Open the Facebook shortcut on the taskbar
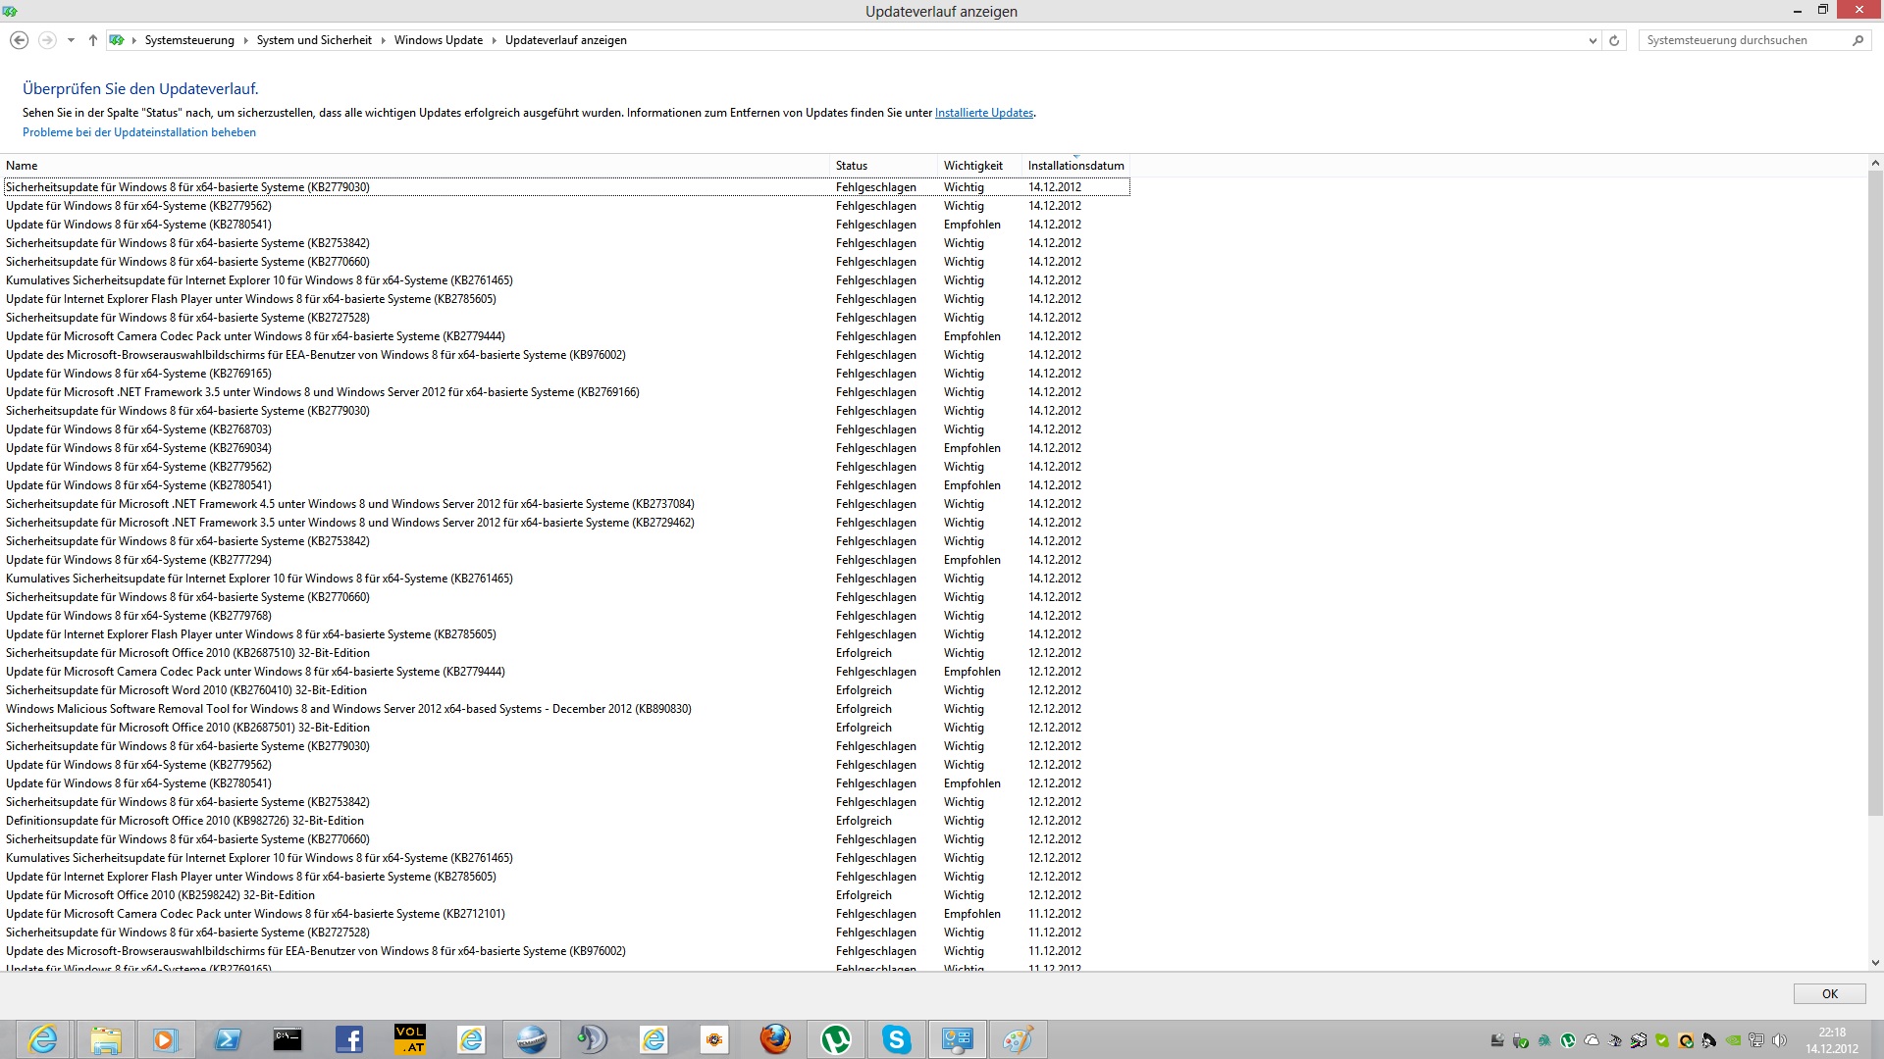The width and height of the screenshot is (1884, 1059). tap(348, 1039)
